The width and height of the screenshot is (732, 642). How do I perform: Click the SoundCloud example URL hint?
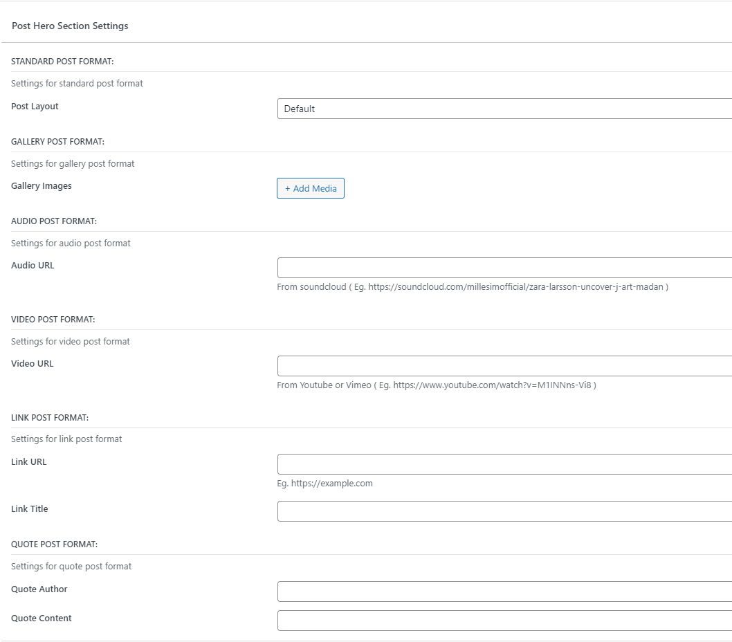click(x=472, y=287)
